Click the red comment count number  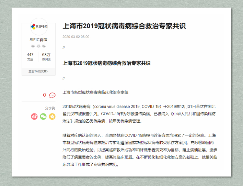tap(44, 95)
